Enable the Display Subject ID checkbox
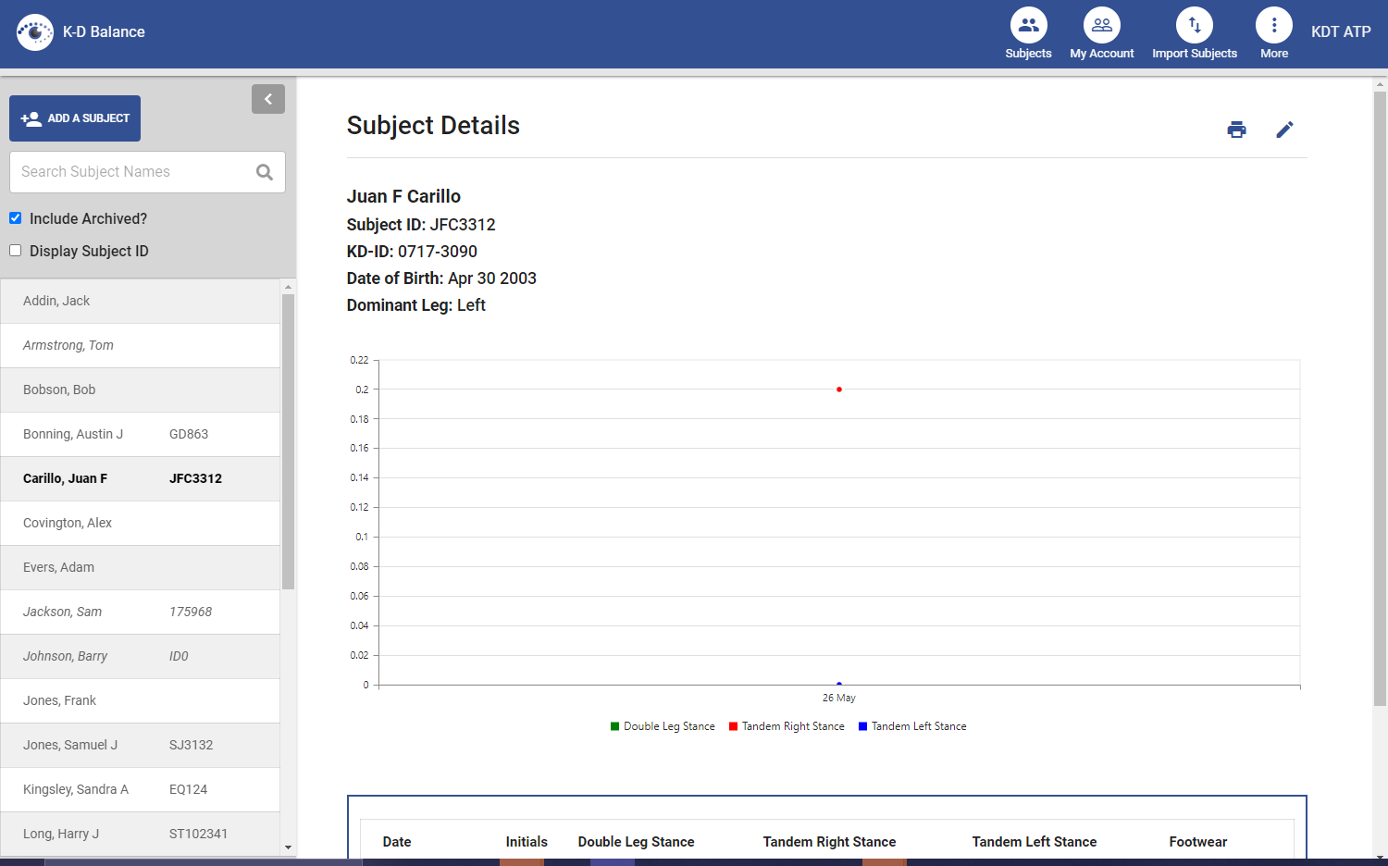This screenshot has height=866, width=1388. (x=16, y=251)
